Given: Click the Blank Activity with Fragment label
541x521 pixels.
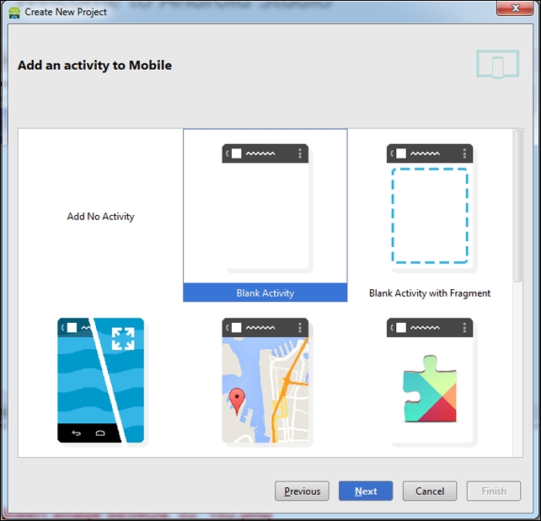Looking at the screenshot, I should [430, 293].
